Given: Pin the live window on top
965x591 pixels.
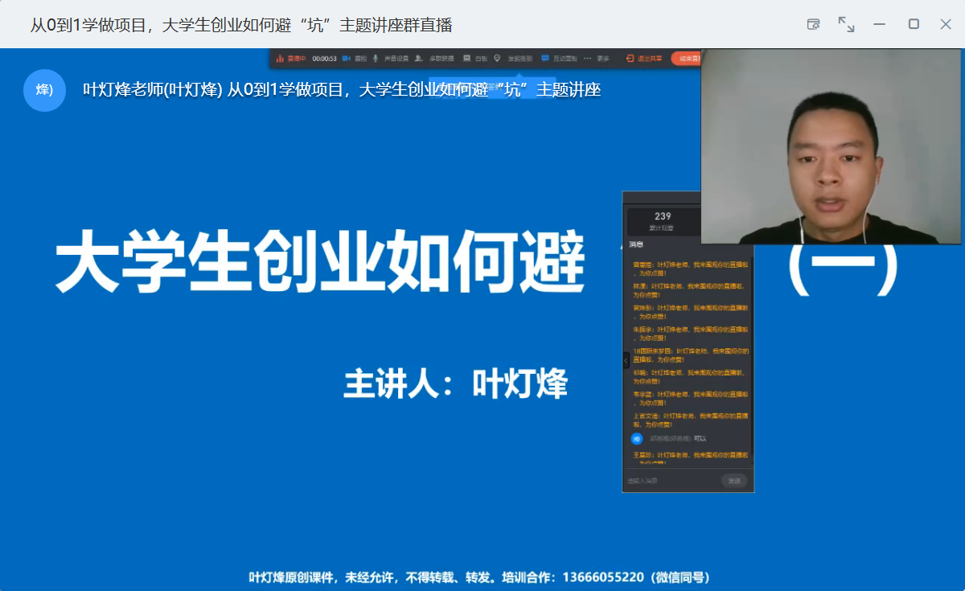Looking at the screenshot, I should 813,24.
